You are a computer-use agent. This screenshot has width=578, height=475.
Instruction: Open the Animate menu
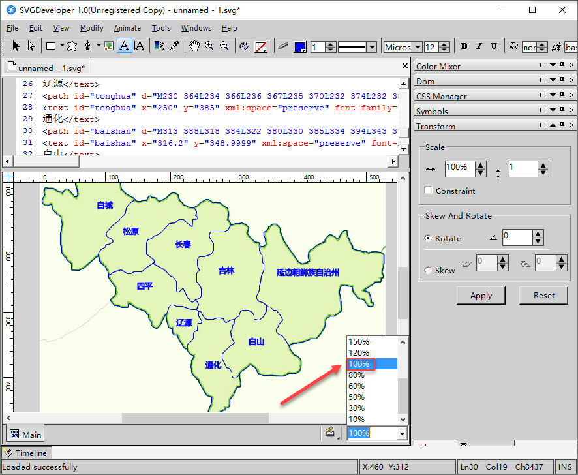pyautogui.click(x=127, y=28)
